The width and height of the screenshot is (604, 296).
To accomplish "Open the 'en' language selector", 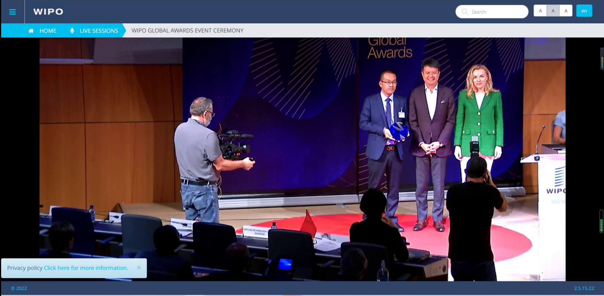I will pyautogui.click(x=584, y=11).
